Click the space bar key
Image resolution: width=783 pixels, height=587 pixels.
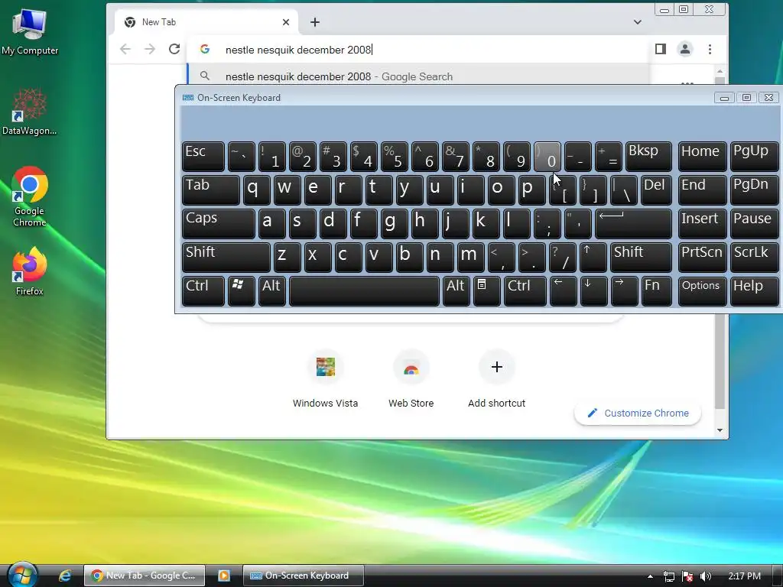(x=364, y=291)
